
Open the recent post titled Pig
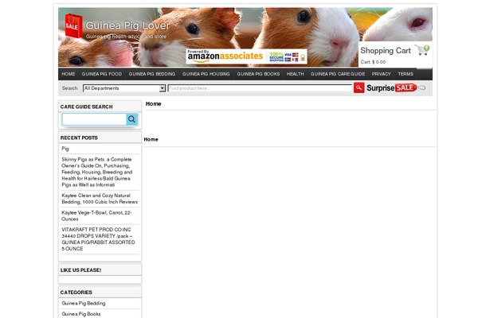65,149
